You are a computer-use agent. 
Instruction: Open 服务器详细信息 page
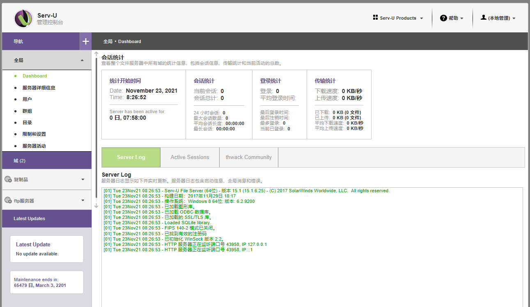coord(39,88)
